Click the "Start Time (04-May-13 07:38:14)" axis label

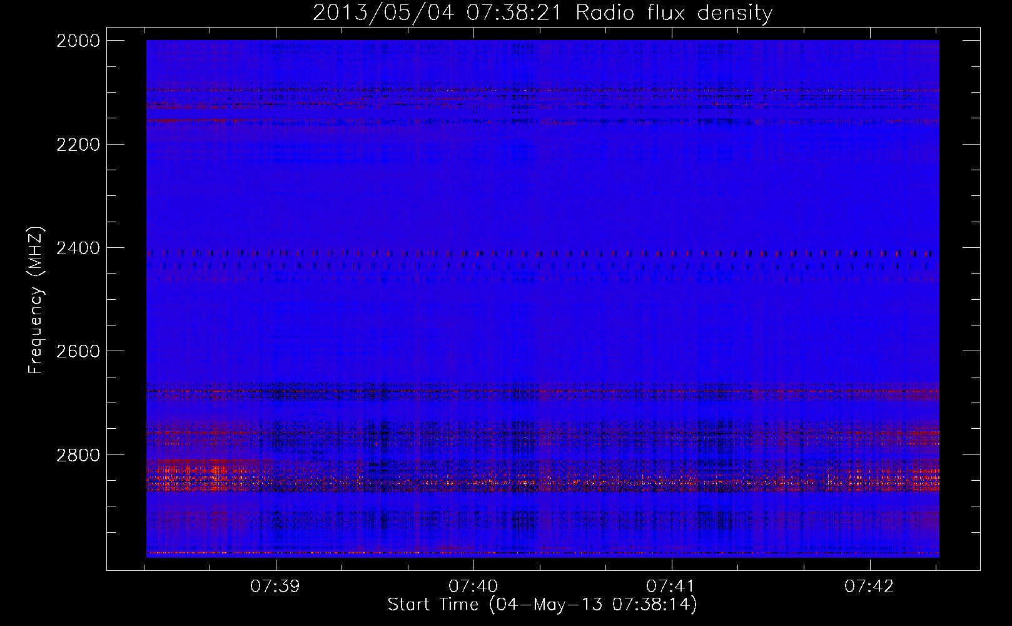(542, 605)
